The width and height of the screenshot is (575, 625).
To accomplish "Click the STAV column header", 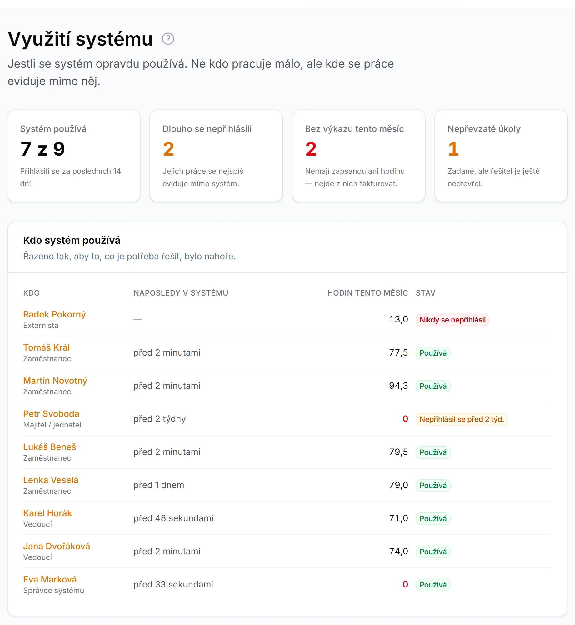I will (x=426, y=293).
